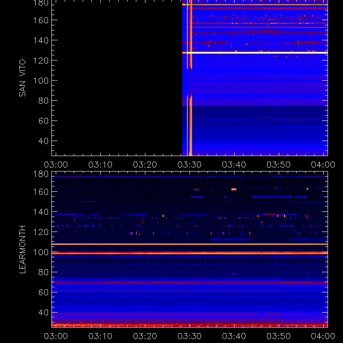The width and height of the screenshot is (343, 343).
Task: Select the 140 tick label on LEARMONTH axis
Action: [41, 212]
